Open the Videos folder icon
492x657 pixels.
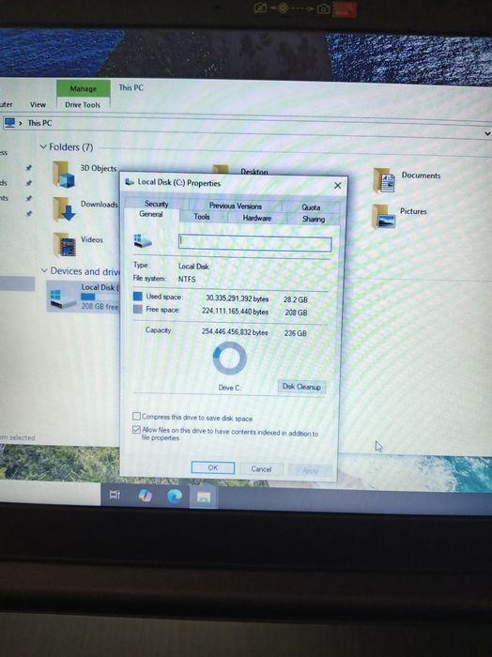pyautogui.click(x=65, y=244)
